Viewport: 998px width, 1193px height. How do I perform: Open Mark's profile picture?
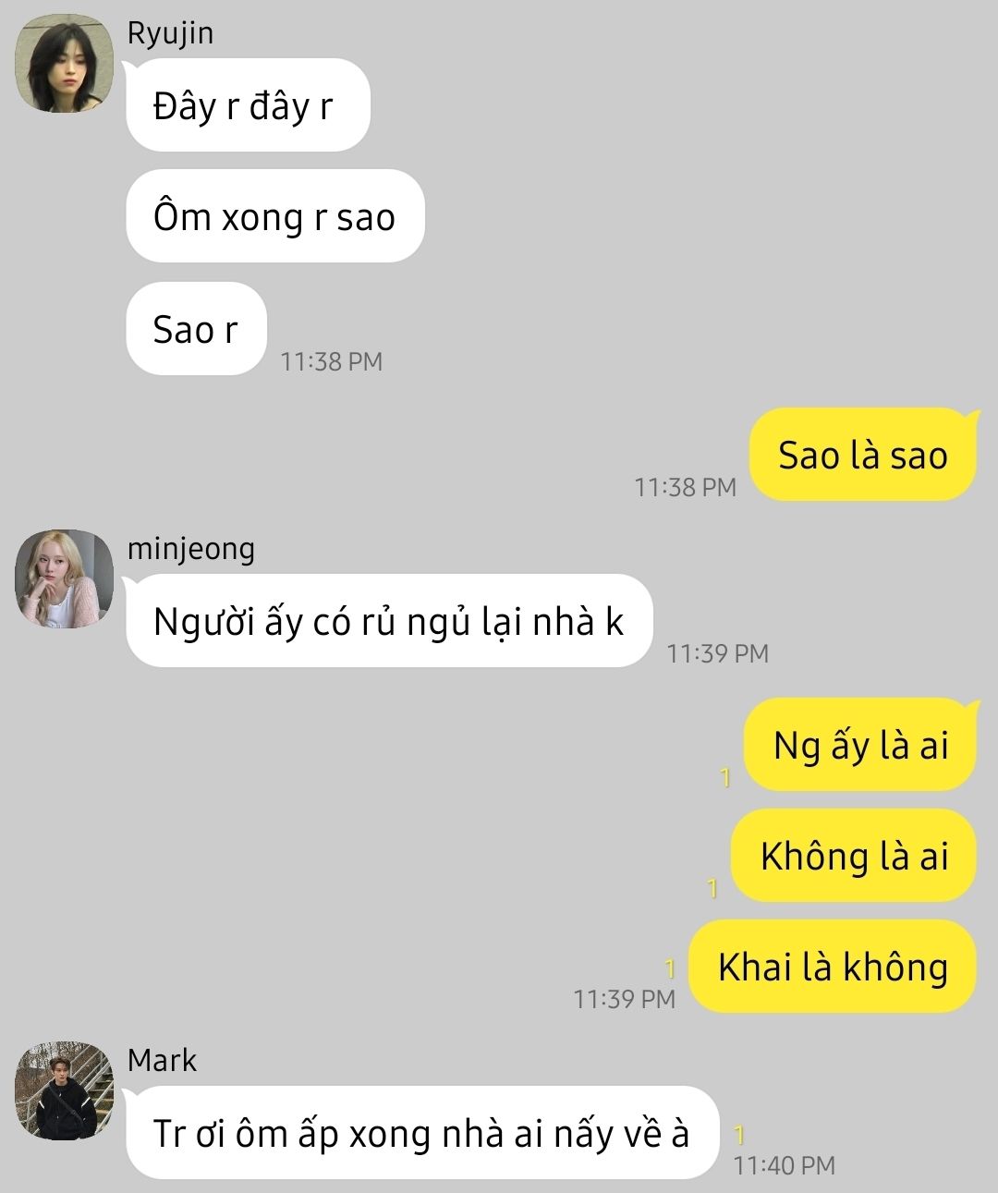[x=64, y=1090]
